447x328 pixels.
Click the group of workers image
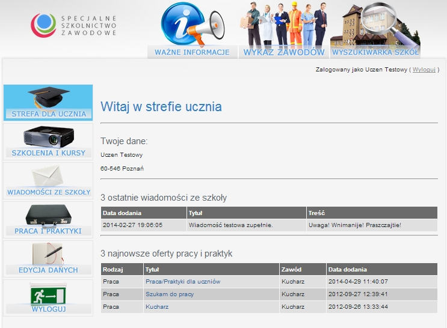pos(283,24)
